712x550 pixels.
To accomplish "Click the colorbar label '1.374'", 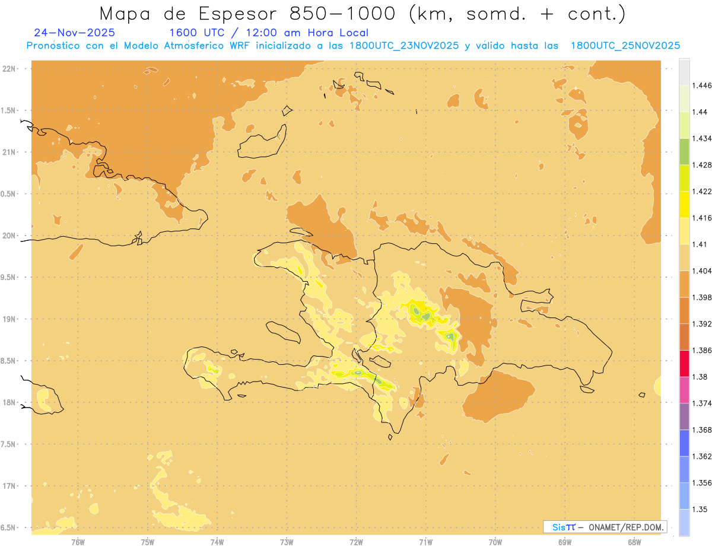I will click(x=702, y=403).
